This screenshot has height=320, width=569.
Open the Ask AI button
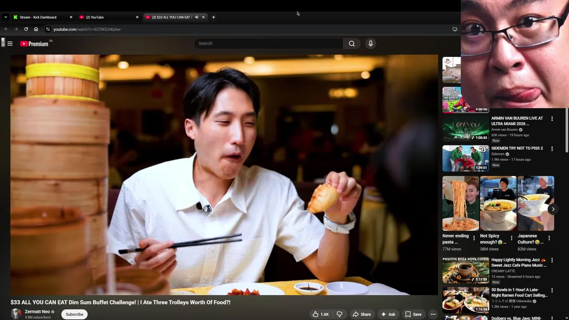[x=388, y=314]
